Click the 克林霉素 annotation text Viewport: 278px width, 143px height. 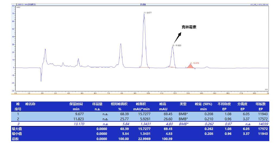point(189,27)
